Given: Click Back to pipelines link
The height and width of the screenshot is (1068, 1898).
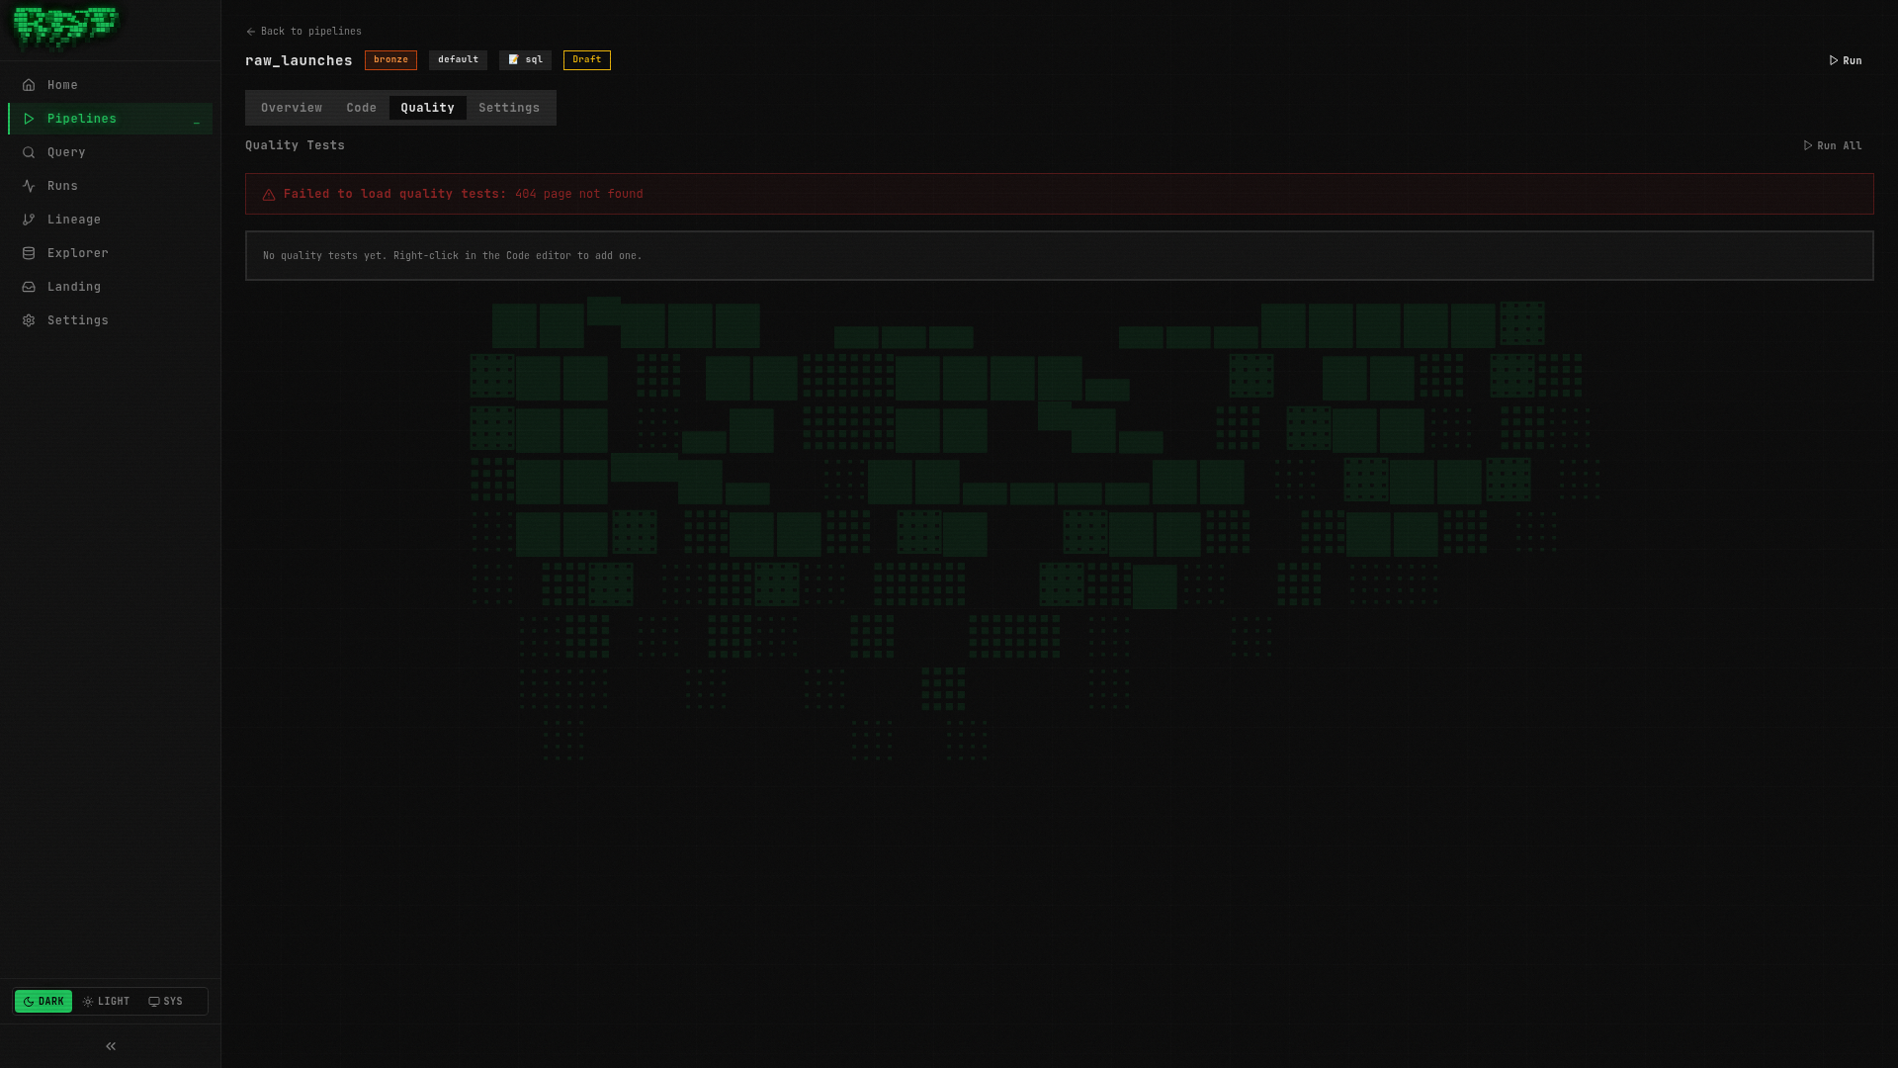Looking at the screenshot, I should tap(303, 32).
